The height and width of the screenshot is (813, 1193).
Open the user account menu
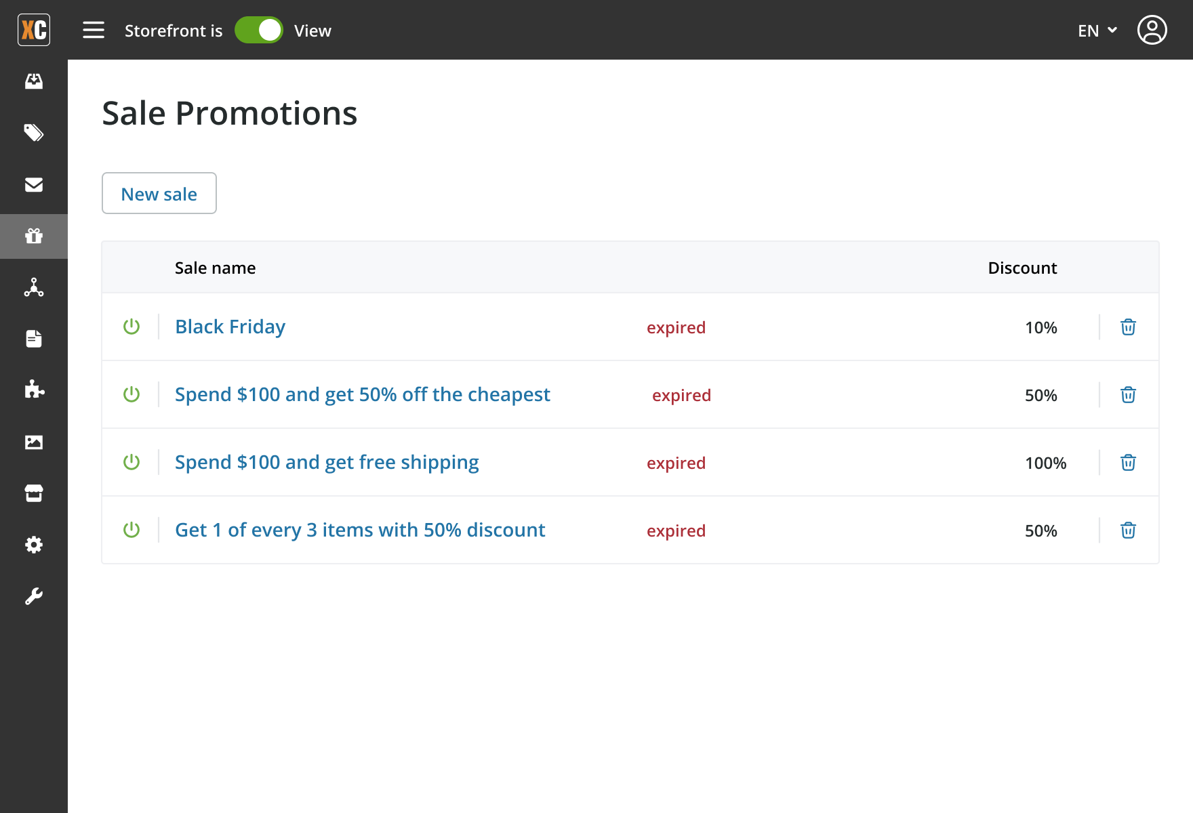click(1152, 30)
